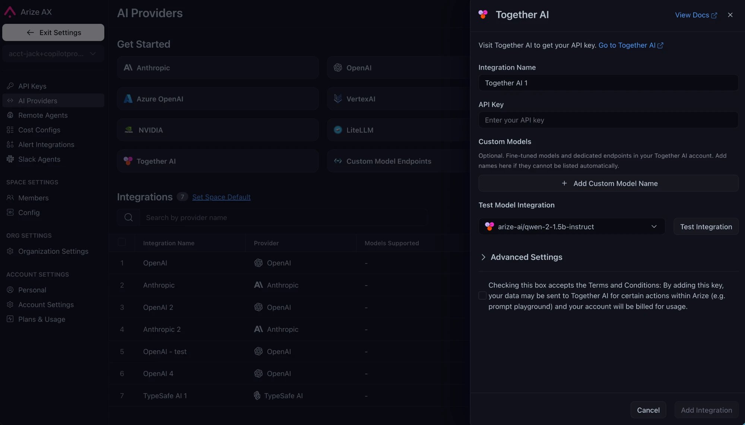This screenshot has height=425, width=745.
Task: Click the Plans & Usage icon
Action: 10,319
